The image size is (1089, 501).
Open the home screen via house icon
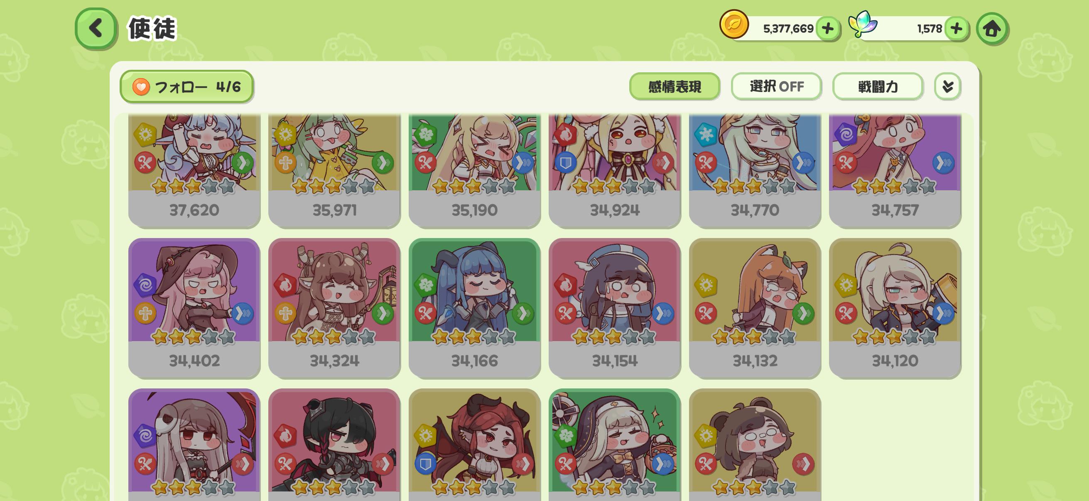[992, 29]
